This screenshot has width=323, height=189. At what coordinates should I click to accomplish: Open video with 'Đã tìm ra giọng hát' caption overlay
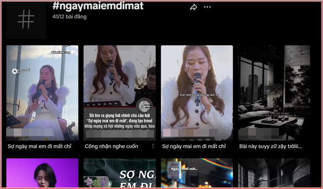click(x=120, y=93)
